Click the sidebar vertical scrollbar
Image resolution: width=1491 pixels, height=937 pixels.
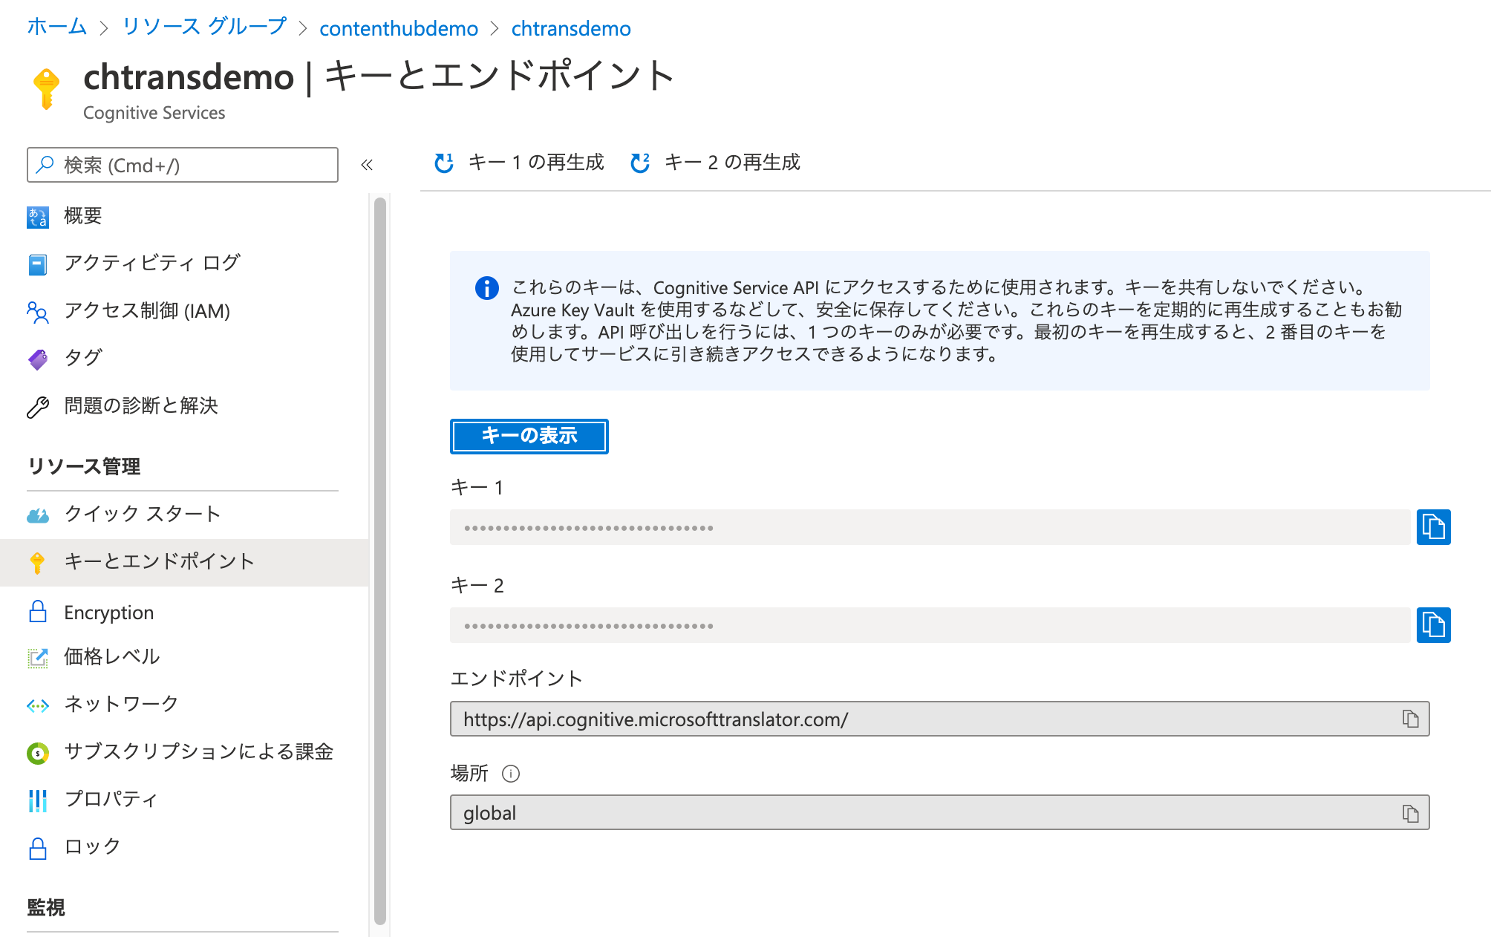(x=379, y=561)
